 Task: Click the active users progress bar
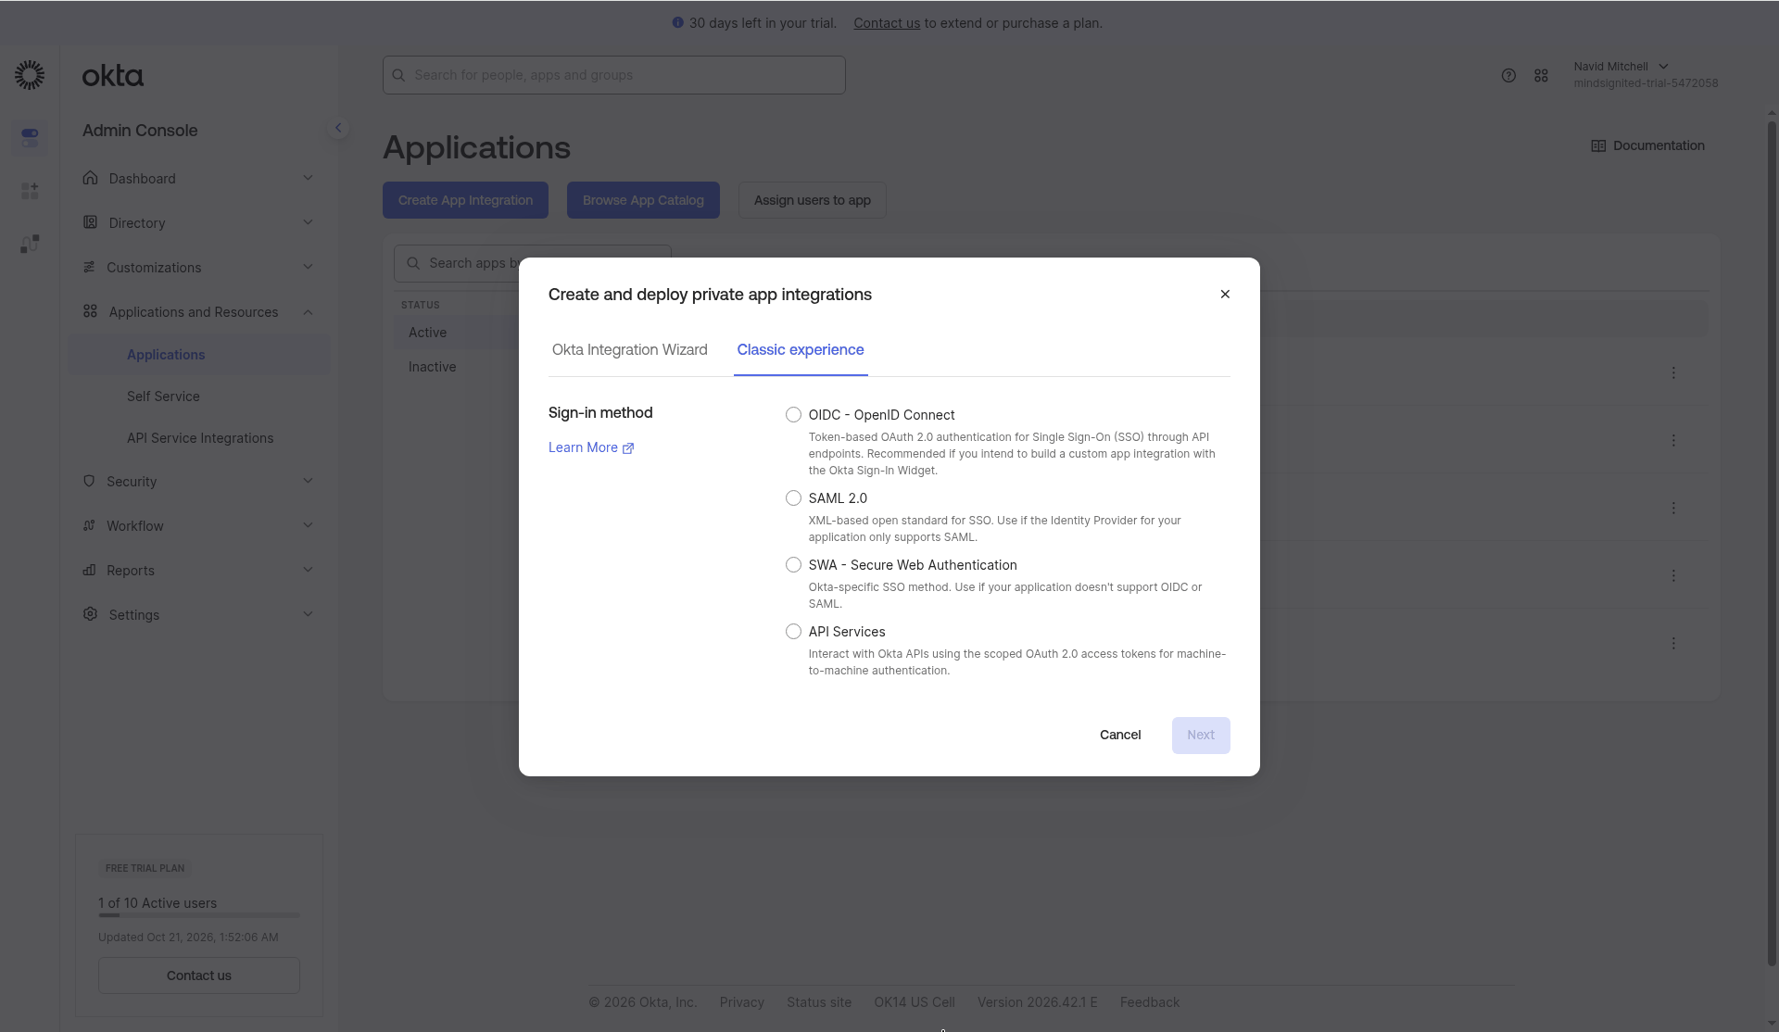click(x=198, y=915)
